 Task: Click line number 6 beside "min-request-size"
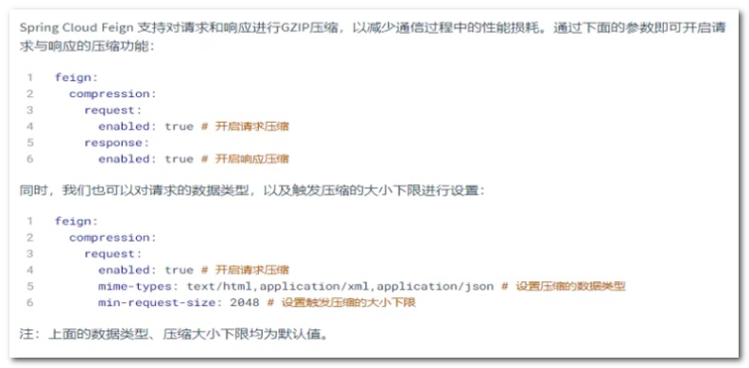point(30,303)
